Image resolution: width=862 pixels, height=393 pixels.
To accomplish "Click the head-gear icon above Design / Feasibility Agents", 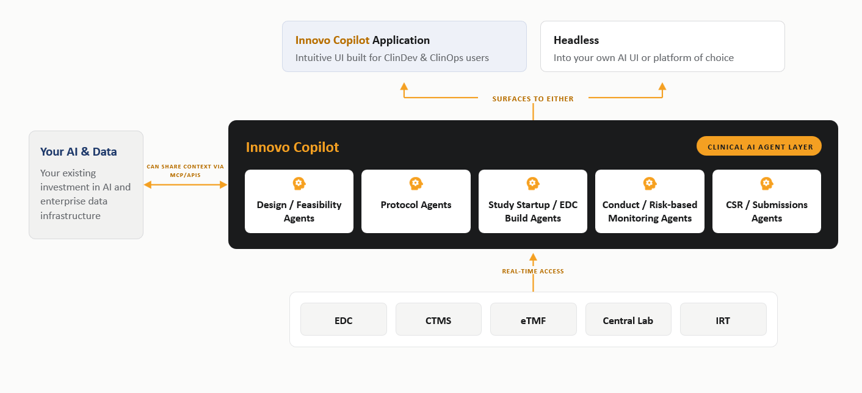I will tap(299, 183).
